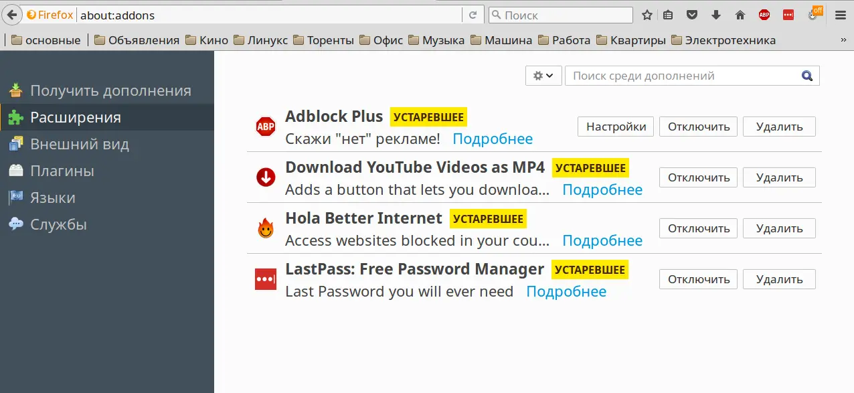Show the downloads arrow panel

(716, 15)
